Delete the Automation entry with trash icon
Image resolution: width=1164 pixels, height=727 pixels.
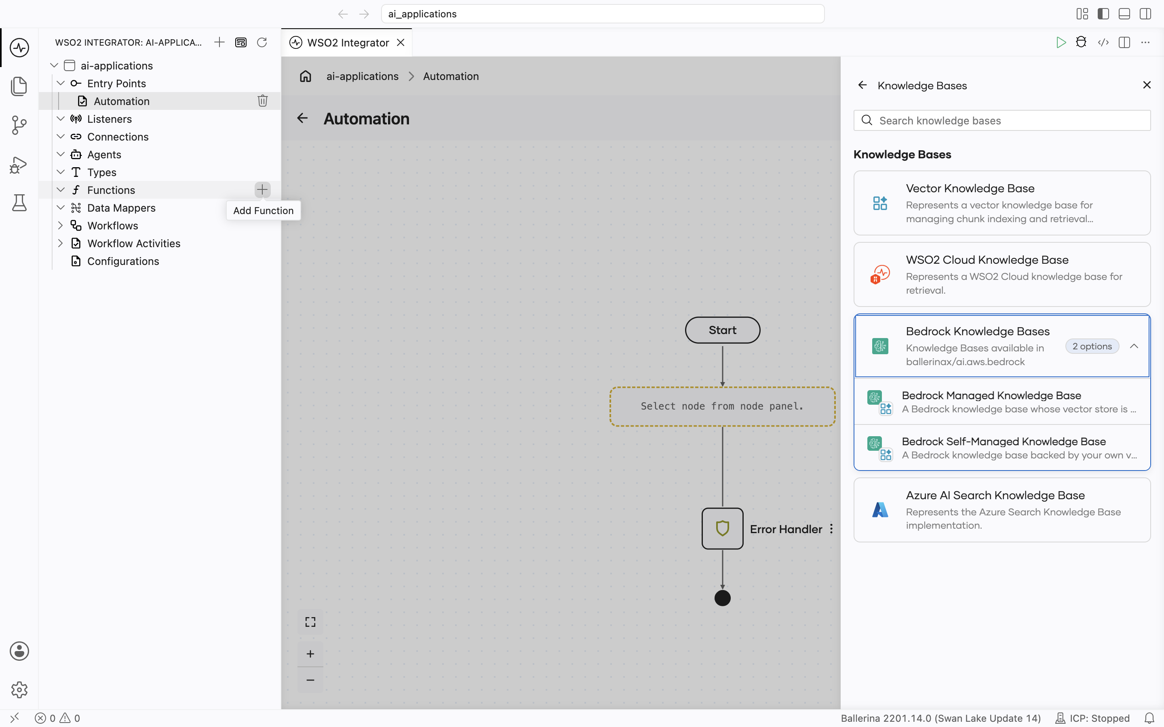tap(263, 101)
